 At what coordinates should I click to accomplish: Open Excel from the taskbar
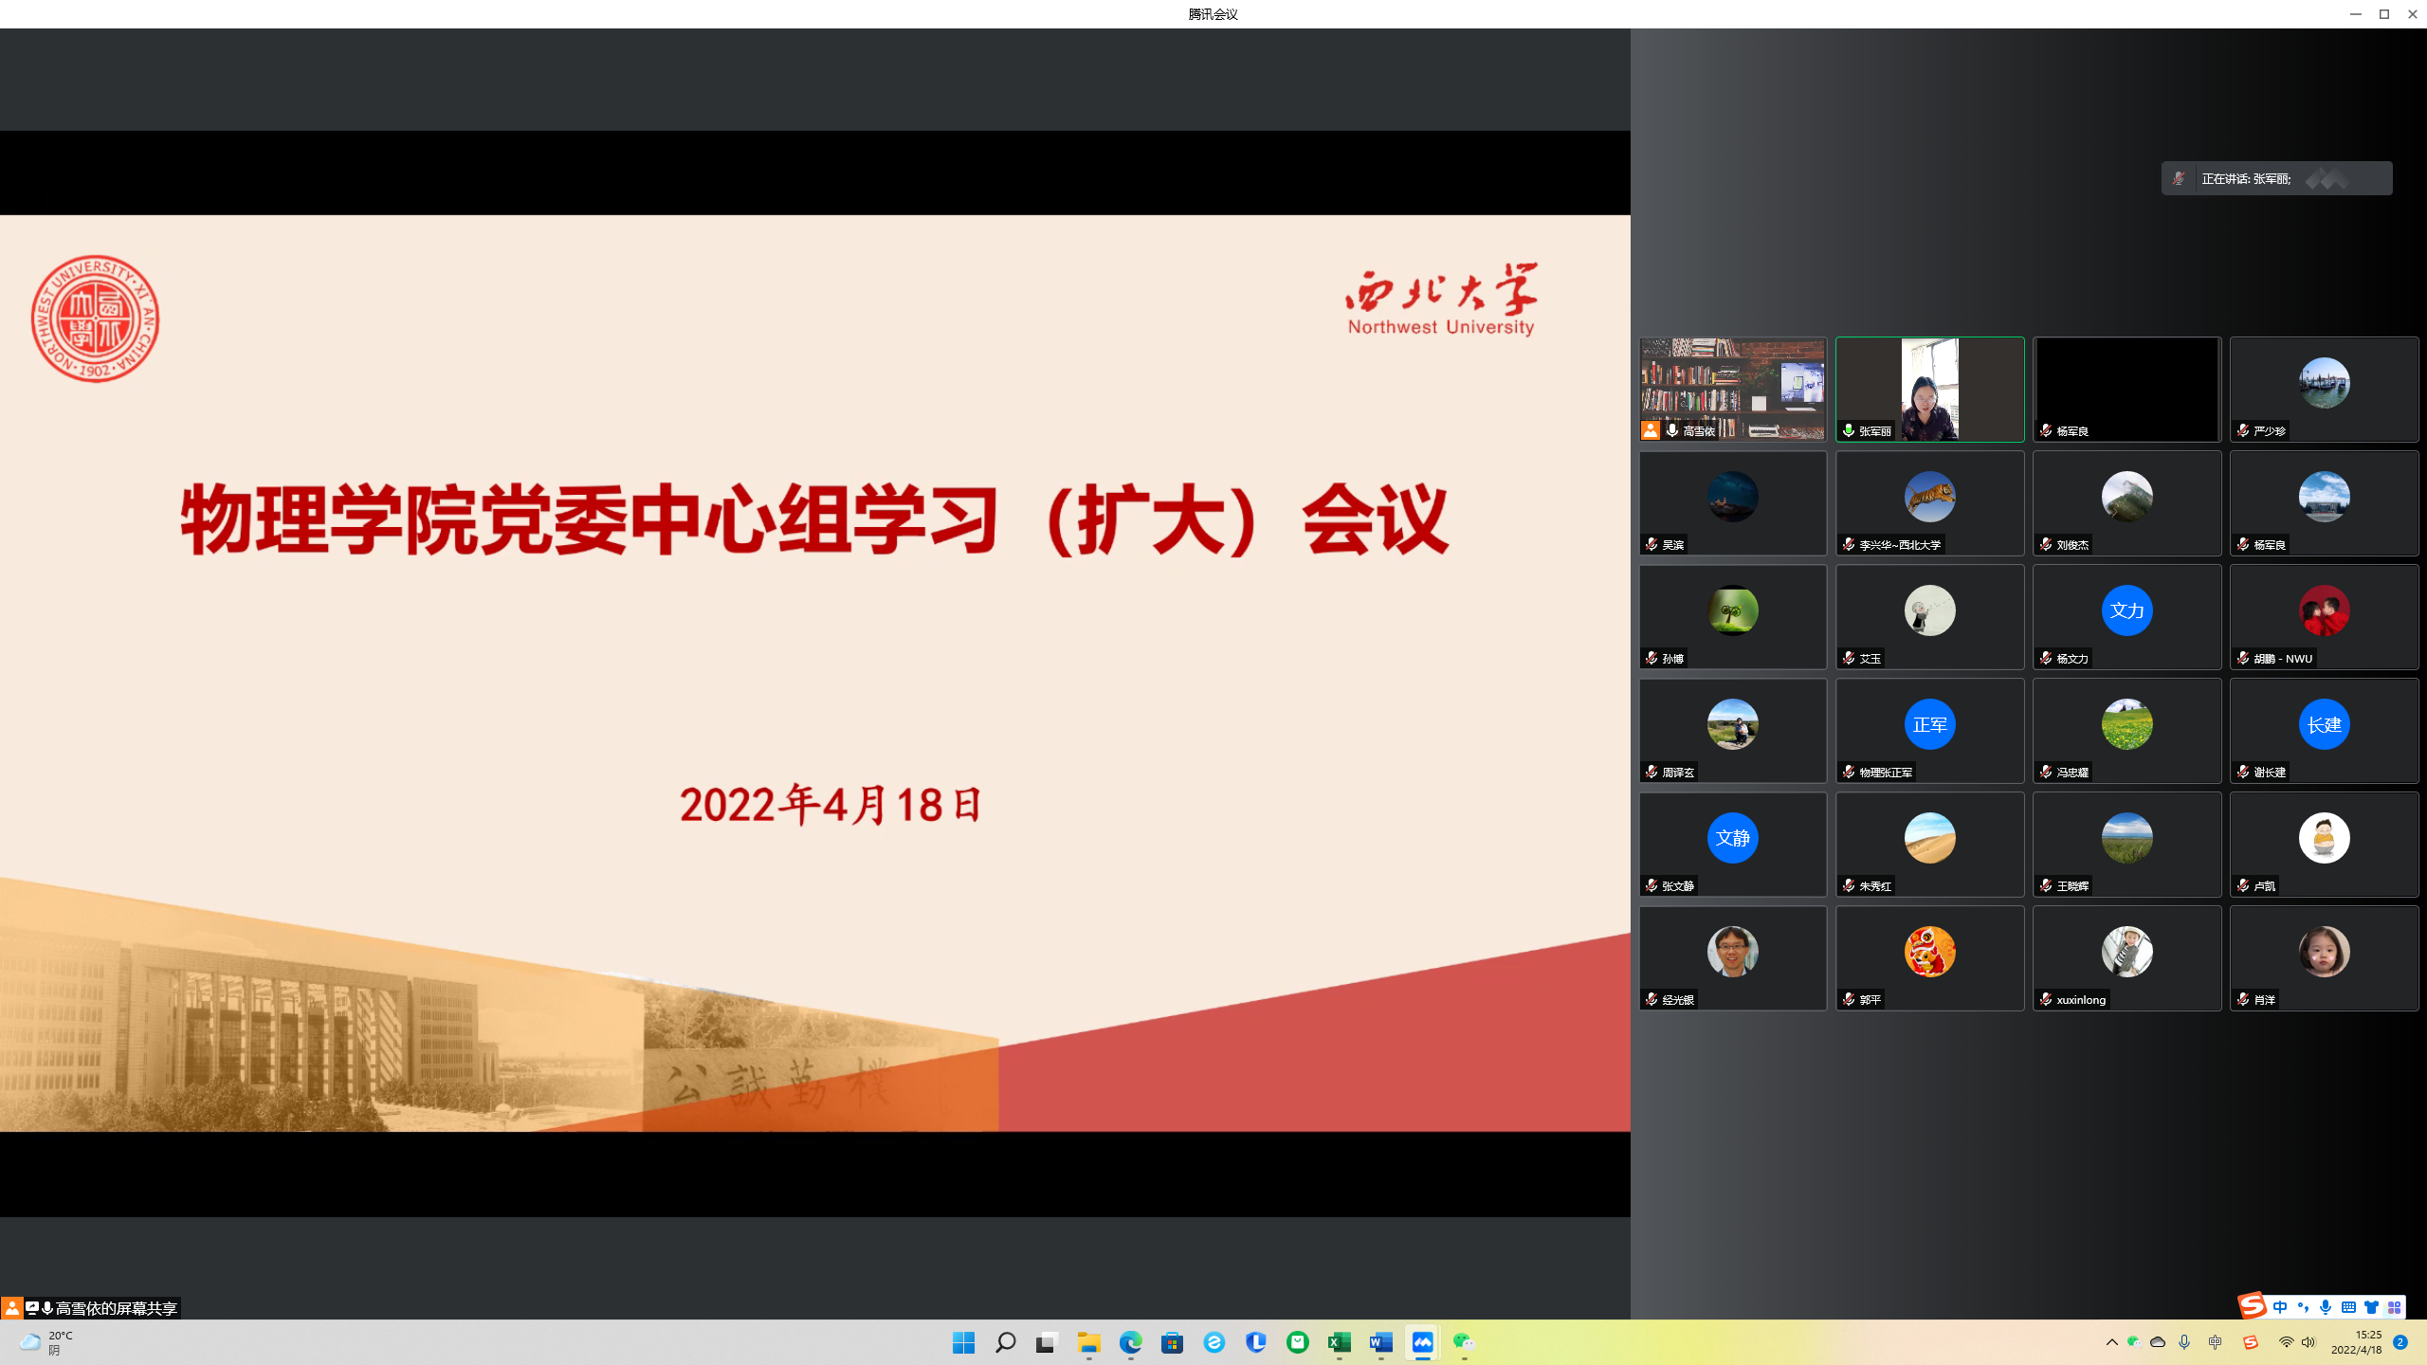click(x=1339, y=1342)
